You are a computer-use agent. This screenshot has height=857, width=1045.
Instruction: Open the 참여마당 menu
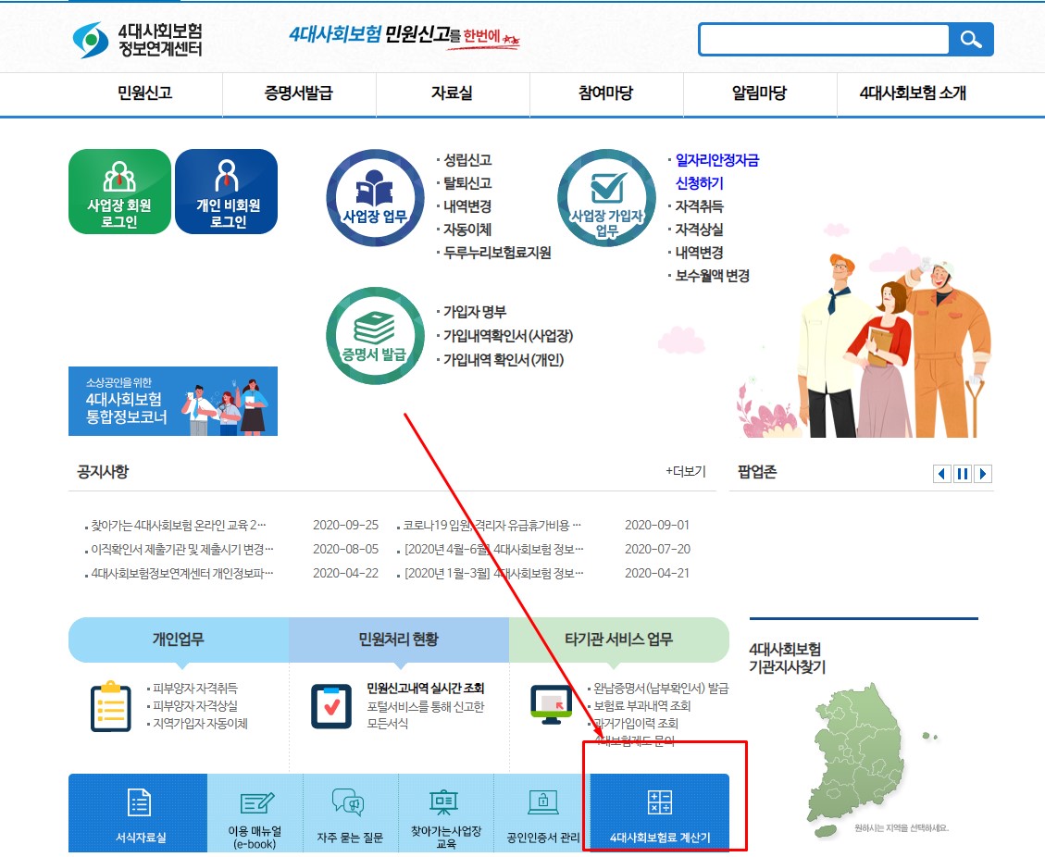[x=606, y=93]
